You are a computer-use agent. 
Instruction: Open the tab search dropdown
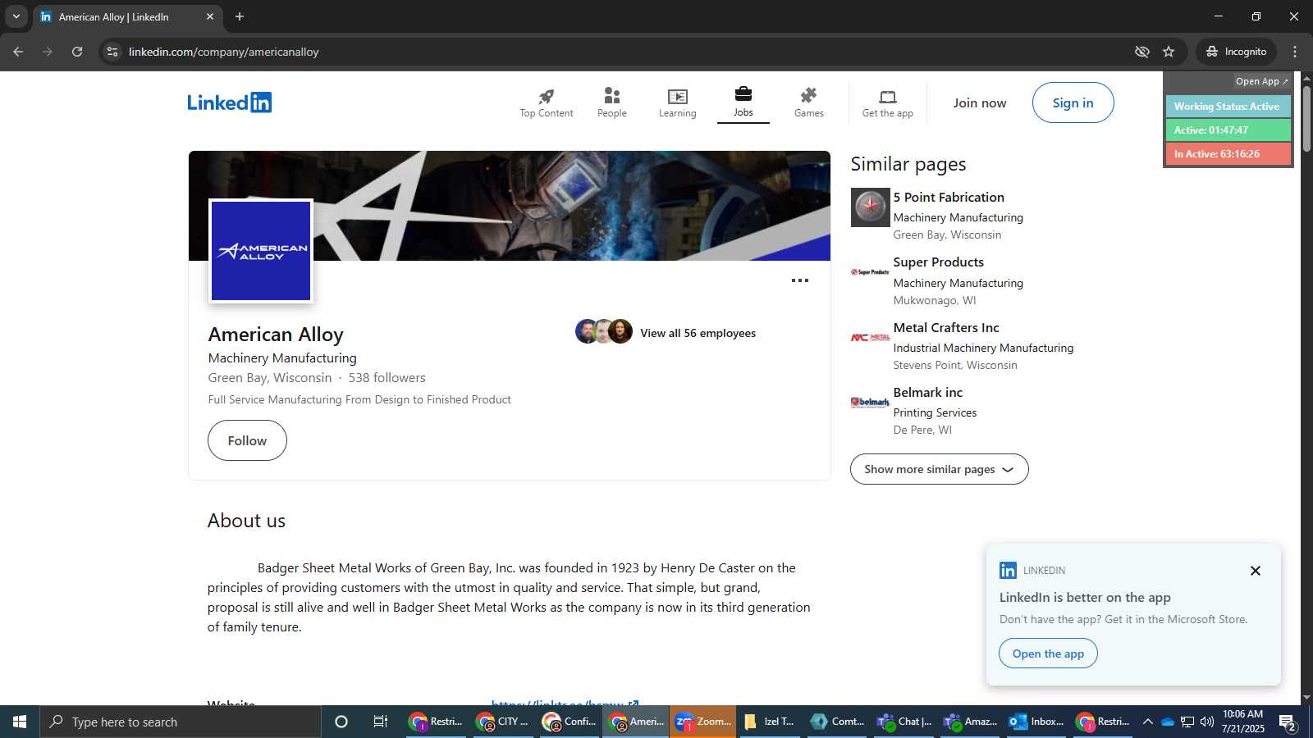(16, 16)
